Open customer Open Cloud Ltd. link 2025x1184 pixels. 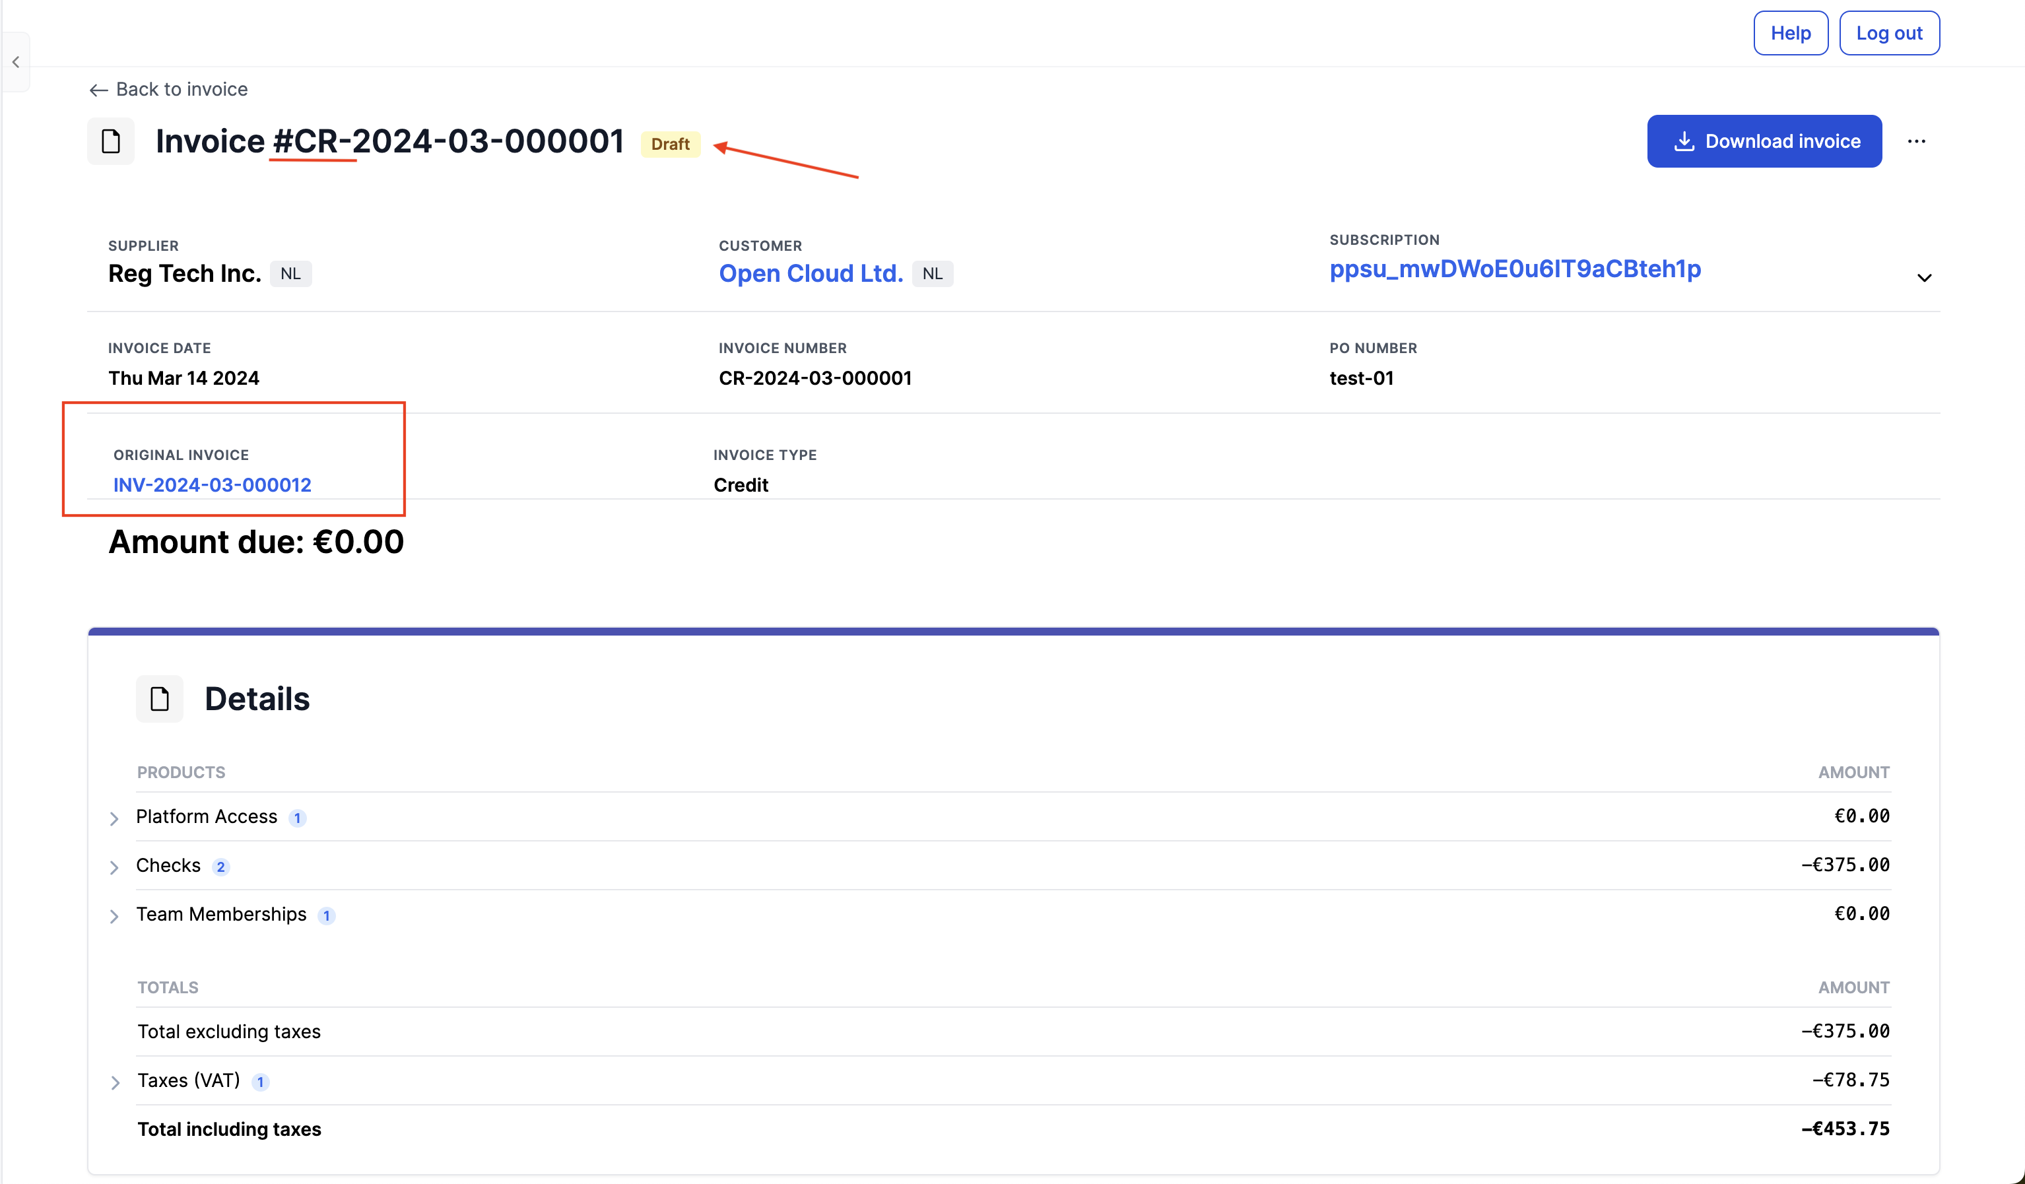pyautogui.click(x=810, y=274)
